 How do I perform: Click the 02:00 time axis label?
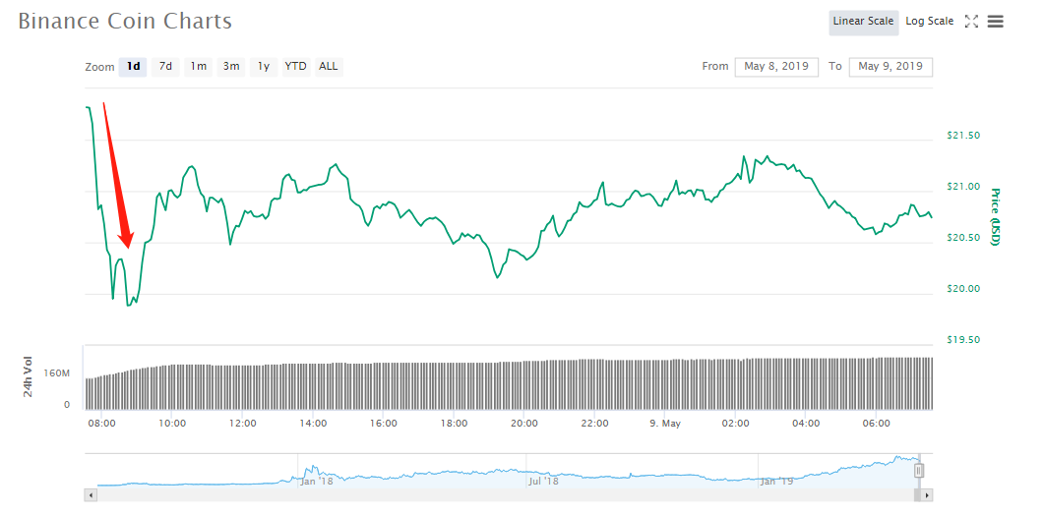click(736, 424)
